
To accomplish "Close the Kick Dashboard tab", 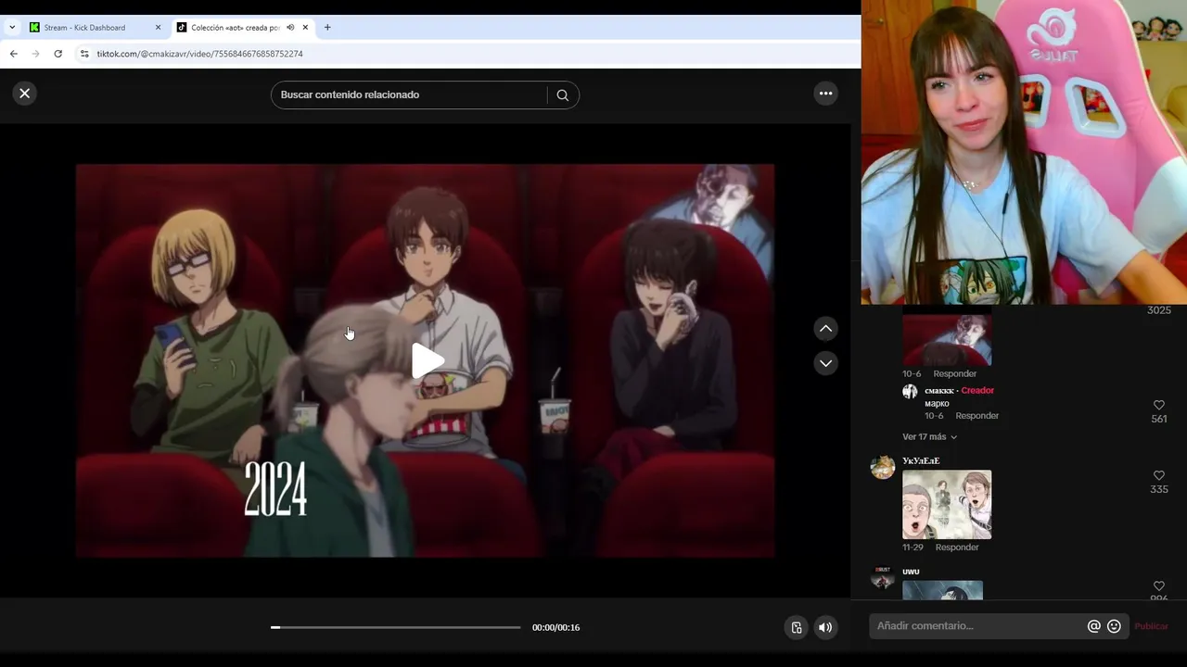I will [x=158, y=28].
